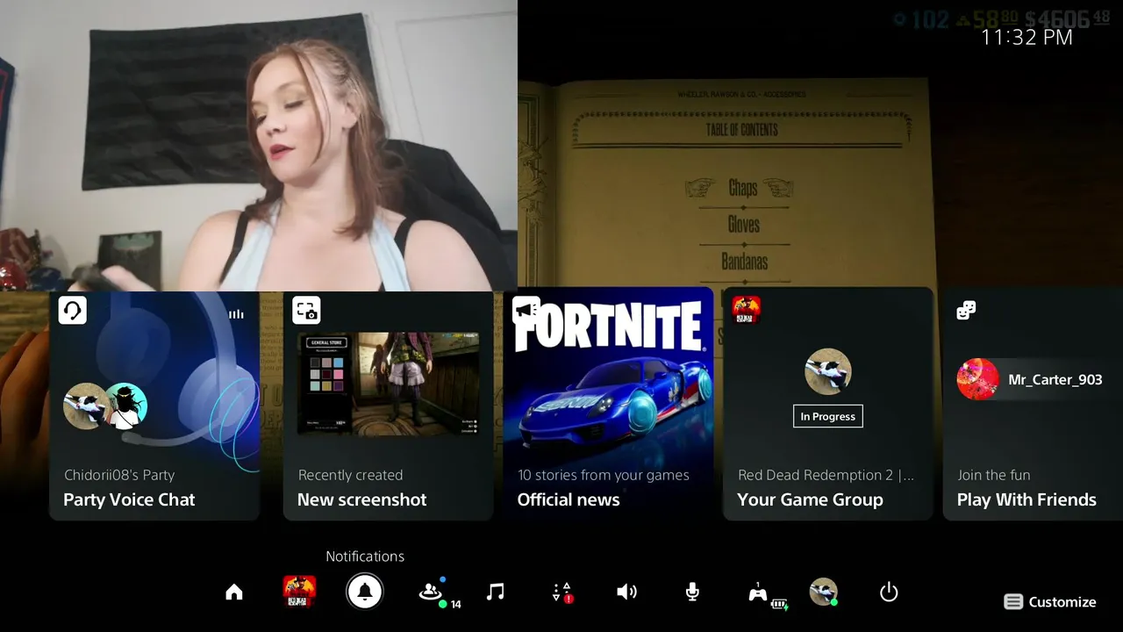Viewport: 1123px width, 632px height.
Task: Click Mr_Carter_903's red avatar
Action: [x=977, y=380]
